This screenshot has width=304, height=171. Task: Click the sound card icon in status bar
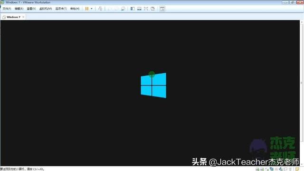(x=281, y=169)
